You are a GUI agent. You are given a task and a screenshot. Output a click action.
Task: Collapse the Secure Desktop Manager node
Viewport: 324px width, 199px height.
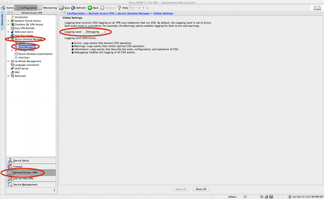(8, 39)
